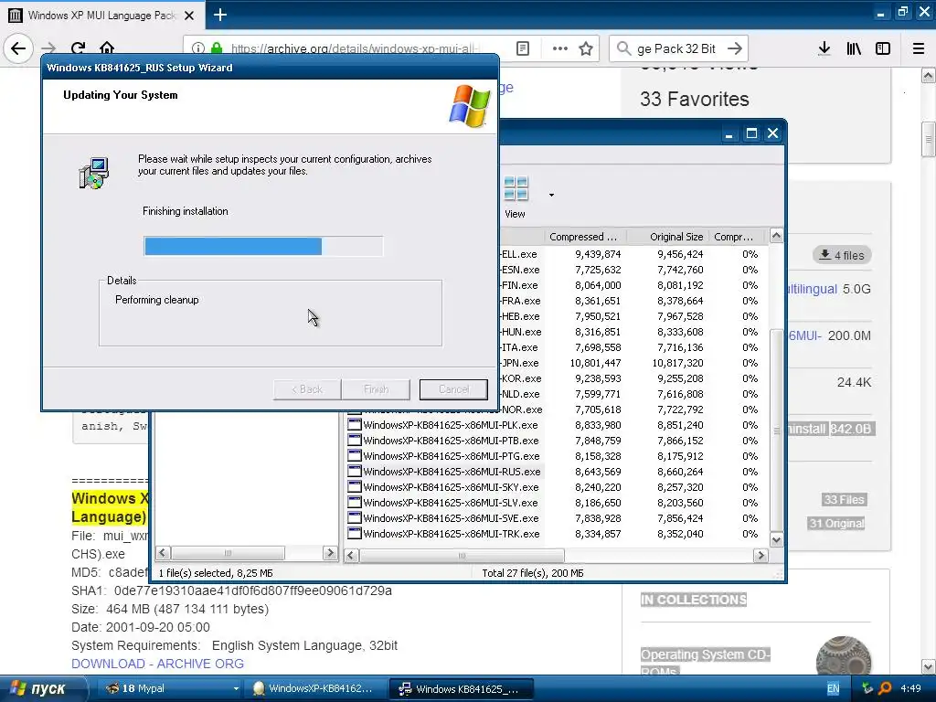Open DOWNLOAD - ARCHIVE ORG link
Screen dimensions: 936x702
point(157,664)
